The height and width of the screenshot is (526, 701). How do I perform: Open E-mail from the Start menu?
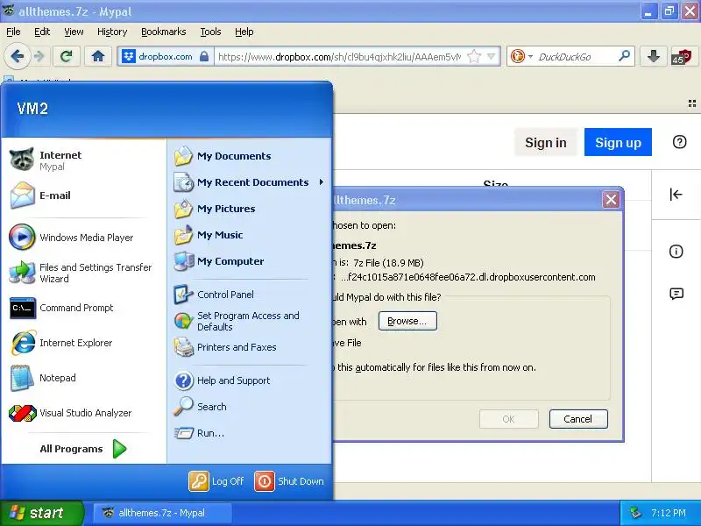(83, 195)
